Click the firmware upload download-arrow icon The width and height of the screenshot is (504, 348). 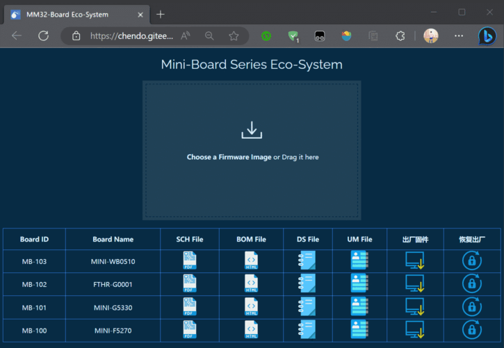tap(252, 131)
